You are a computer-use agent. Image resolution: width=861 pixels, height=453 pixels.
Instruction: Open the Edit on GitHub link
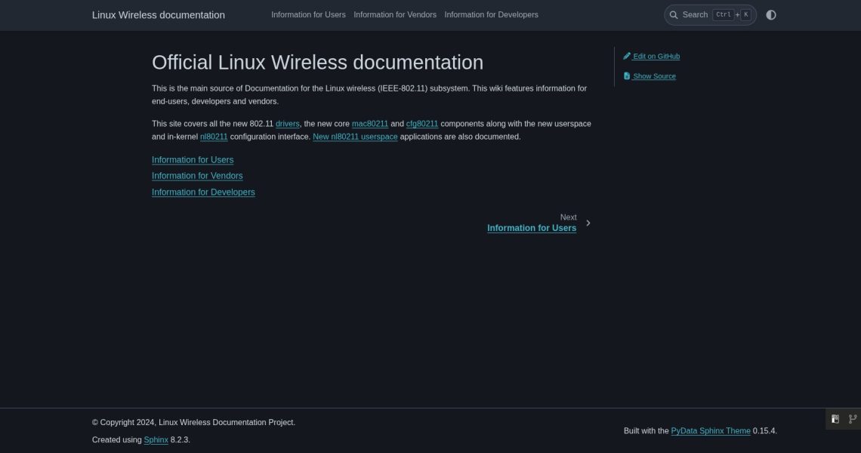tap(656, 56)
